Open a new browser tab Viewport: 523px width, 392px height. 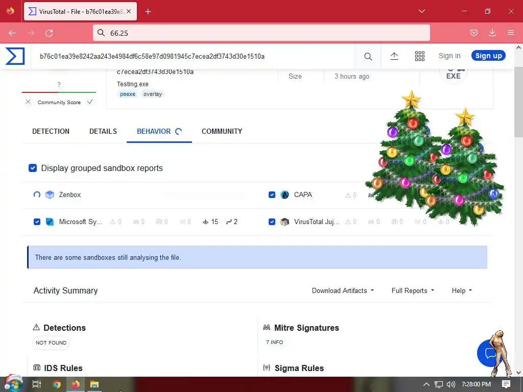point(148,12)
